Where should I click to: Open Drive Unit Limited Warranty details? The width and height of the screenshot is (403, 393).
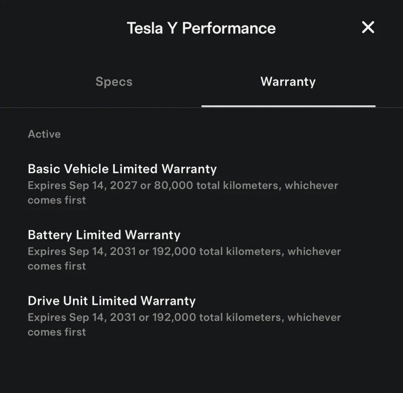click(x=111, y=301)
